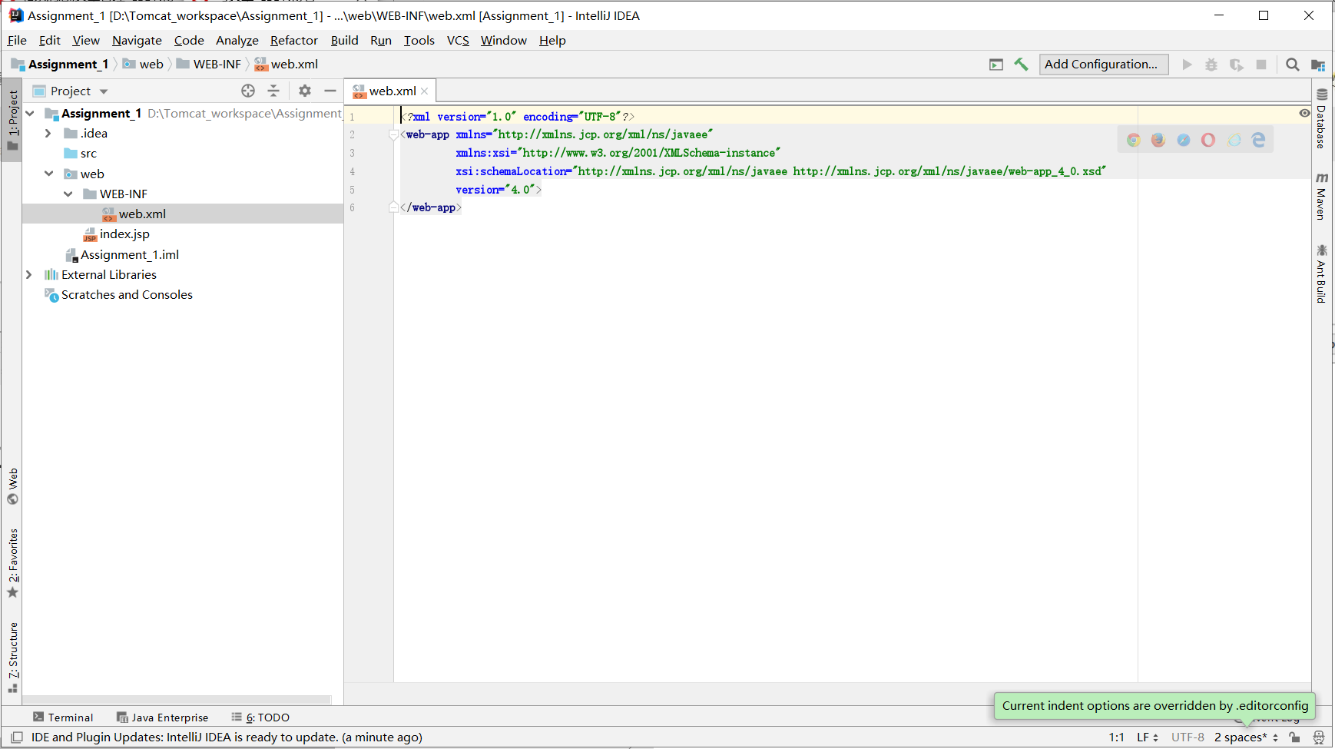Collapse the WEB-INF folder
Screen dimensions: 1335x749
point(69,194)
